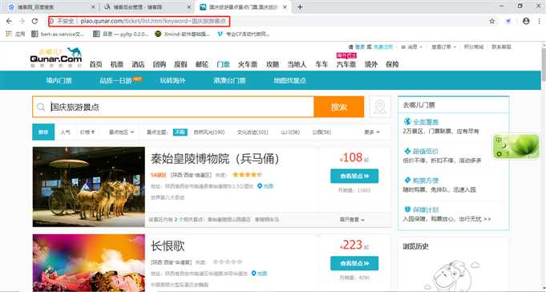
Task: Click the 地图 pin icon for 长恨歌
Action: click(x=254, y=274)
